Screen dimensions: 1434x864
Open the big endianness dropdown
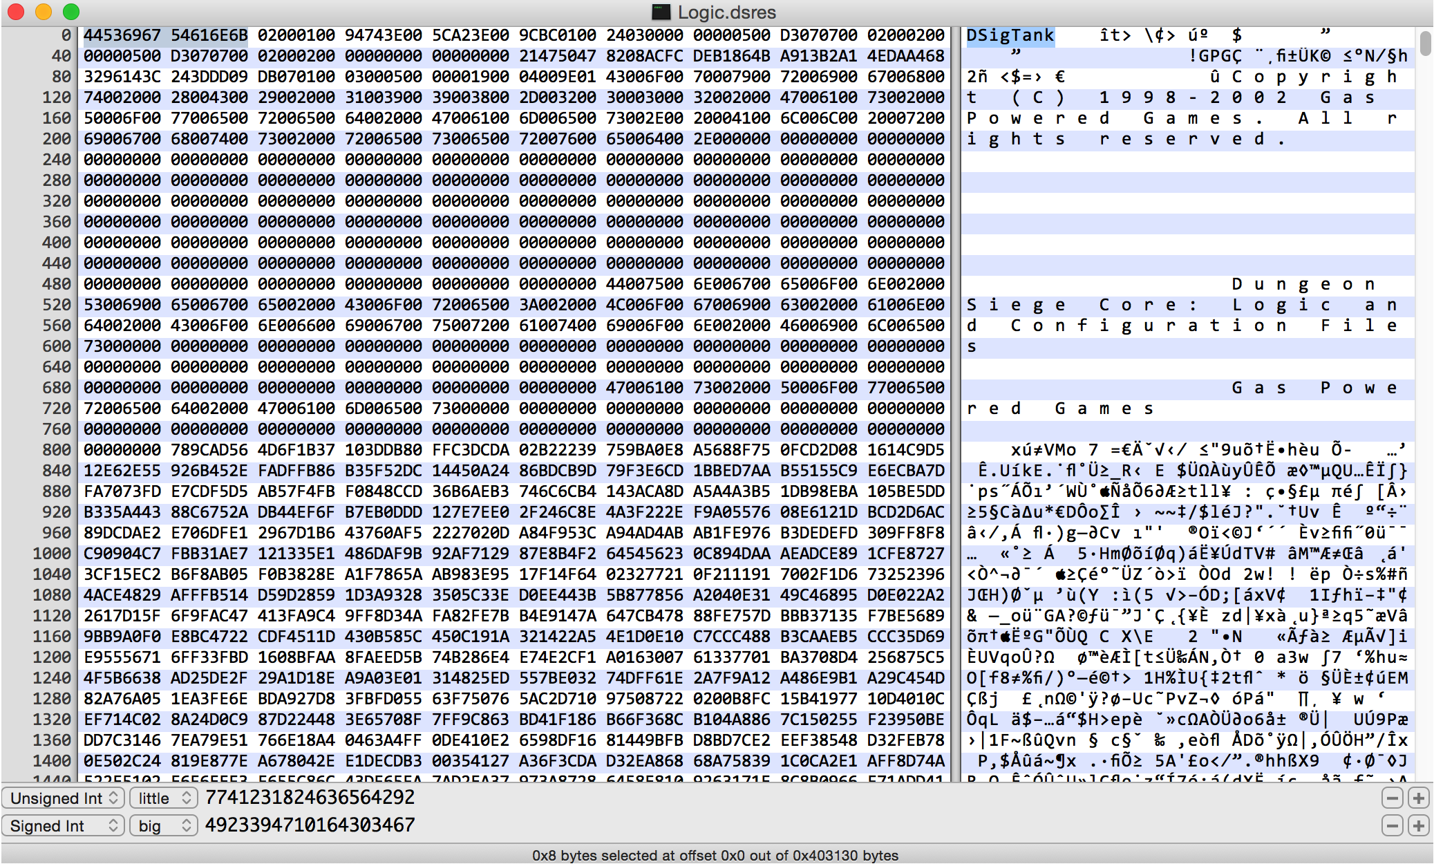coord(163,826)
